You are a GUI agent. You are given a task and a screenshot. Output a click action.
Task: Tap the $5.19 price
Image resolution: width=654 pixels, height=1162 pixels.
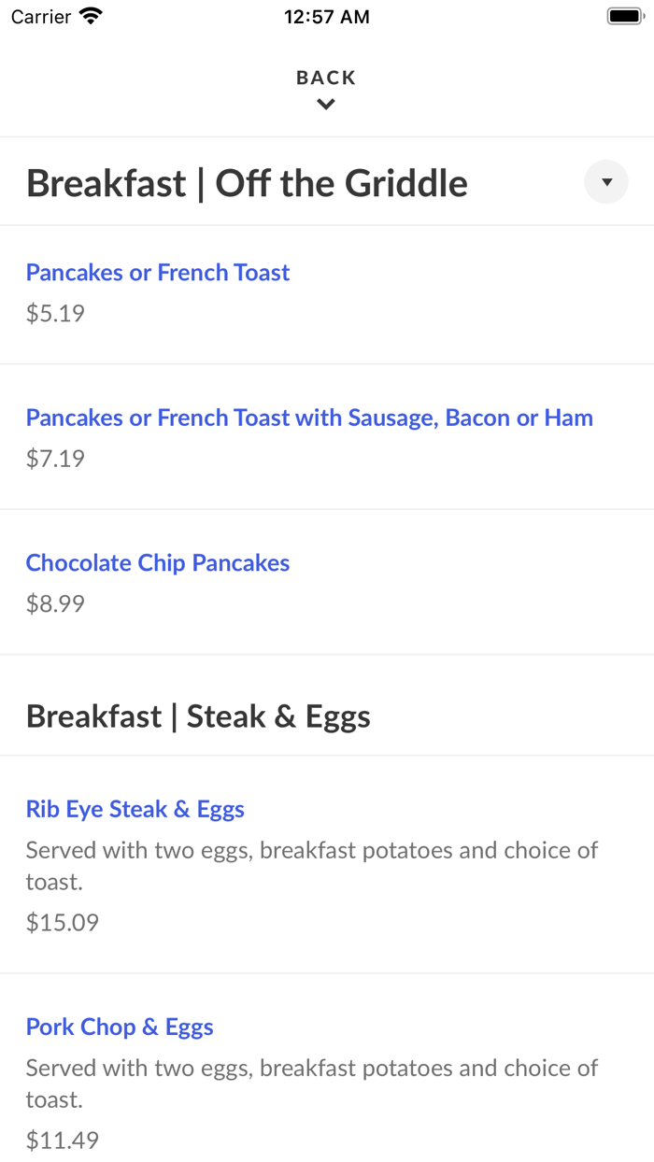pos(55,314)
